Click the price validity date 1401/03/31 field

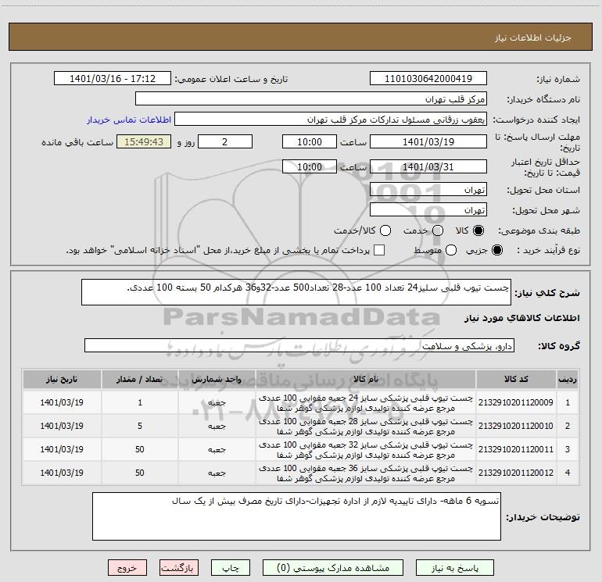pos(428,166)
